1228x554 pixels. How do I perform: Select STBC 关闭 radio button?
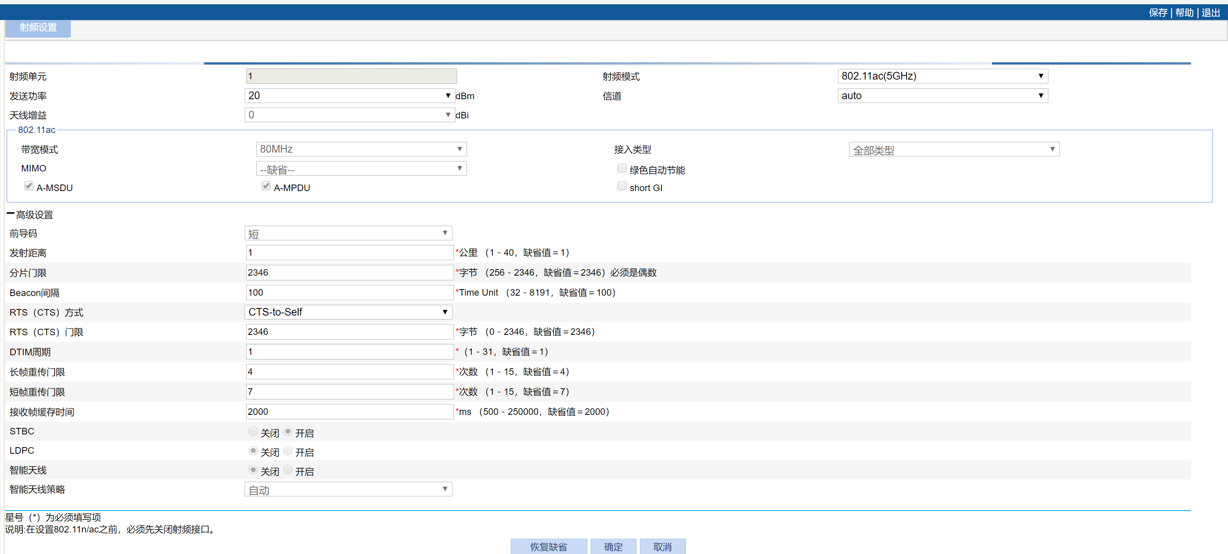point(253,432)
